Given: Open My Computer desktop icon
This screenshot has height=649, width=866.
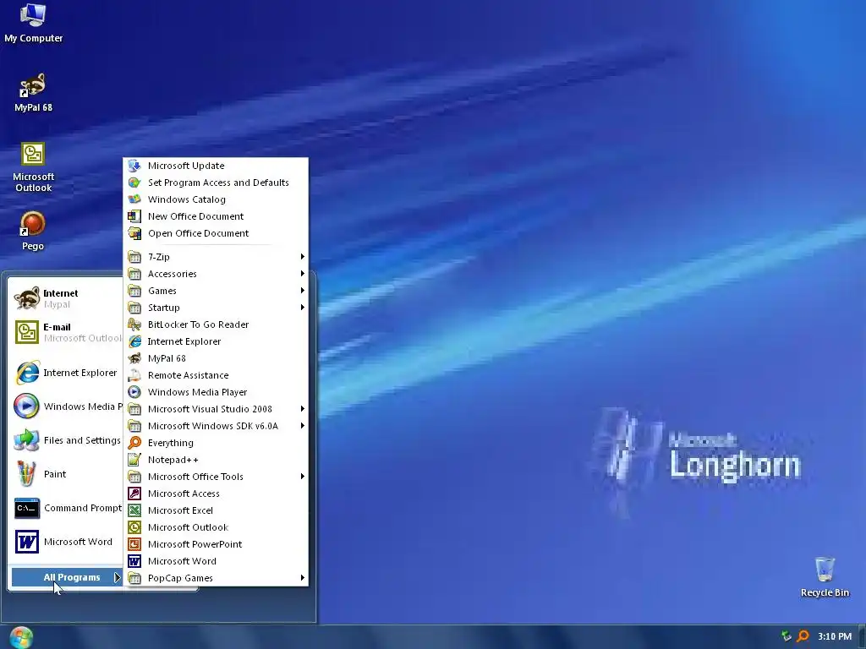Looking at the screenshot, I should pyautogui.click(x=33, y=23).
